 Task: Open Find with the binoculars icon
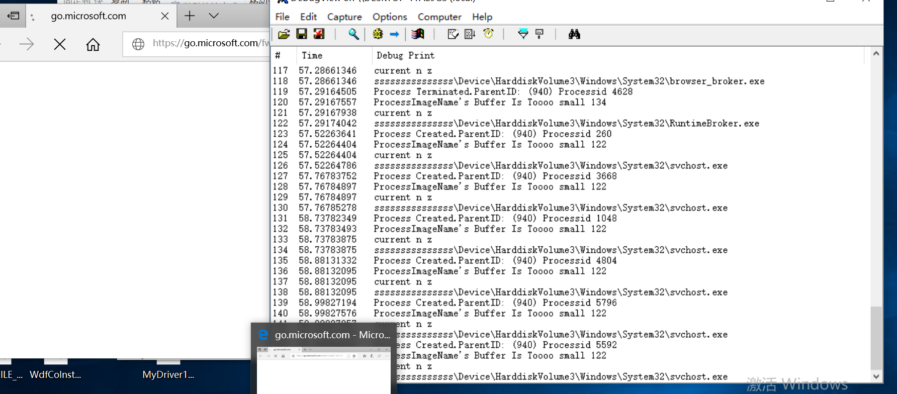click(574, 34)
